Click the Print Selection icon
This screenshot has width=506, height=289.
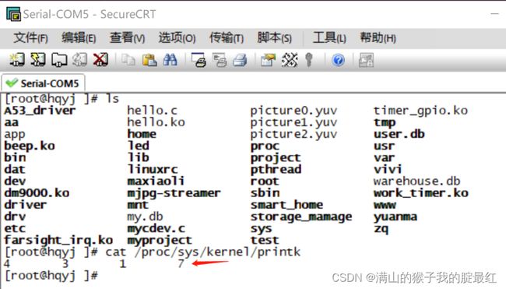[220, 60]
